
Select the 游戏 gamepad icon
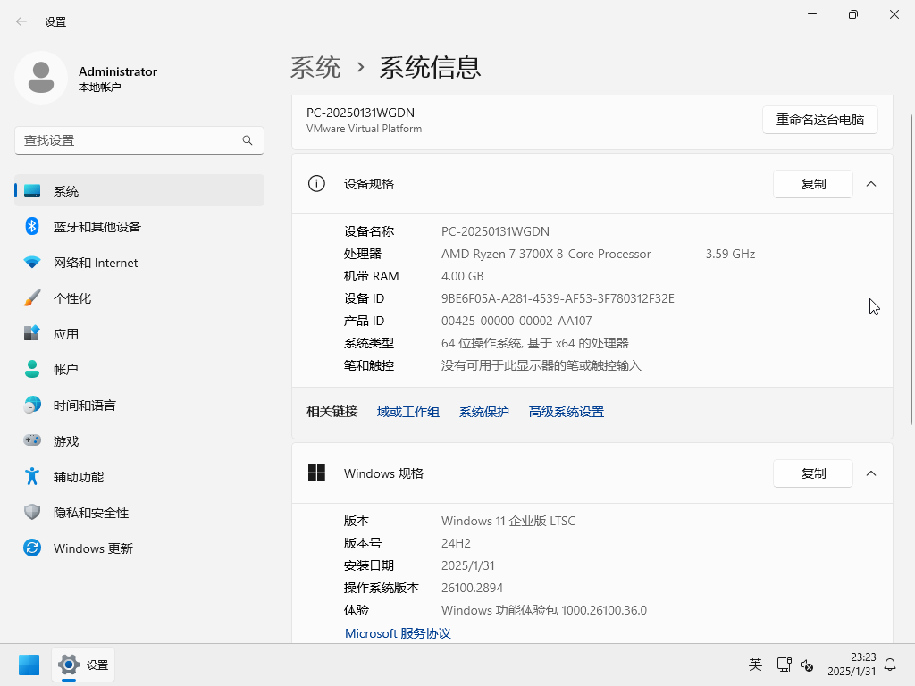[x=32, y=441]
